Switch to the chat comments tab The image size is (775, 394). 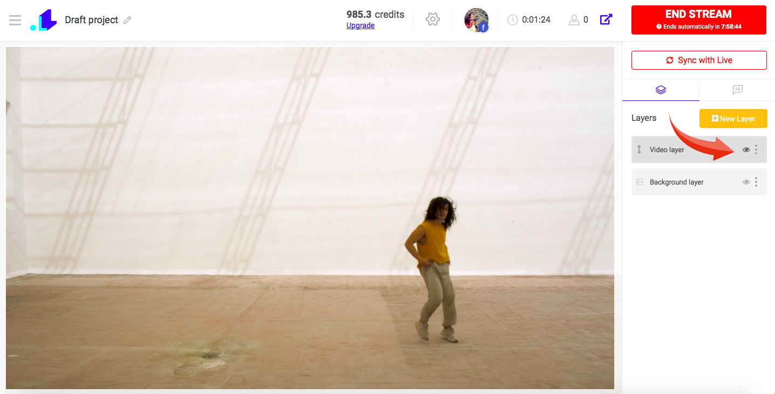coord(738,90)
